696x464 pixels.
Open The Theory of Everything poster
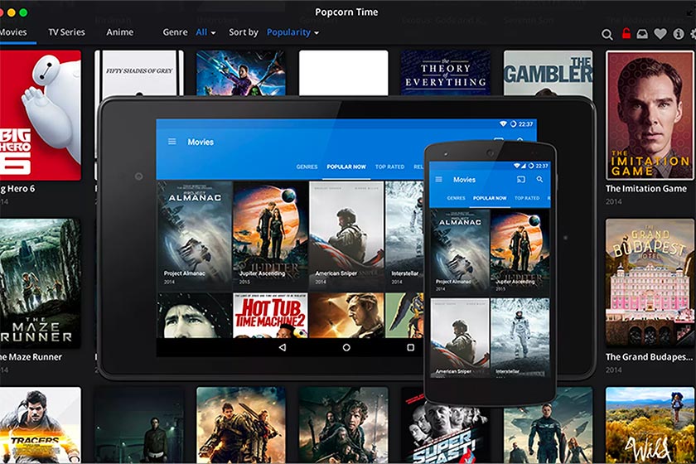click(445, 73)
